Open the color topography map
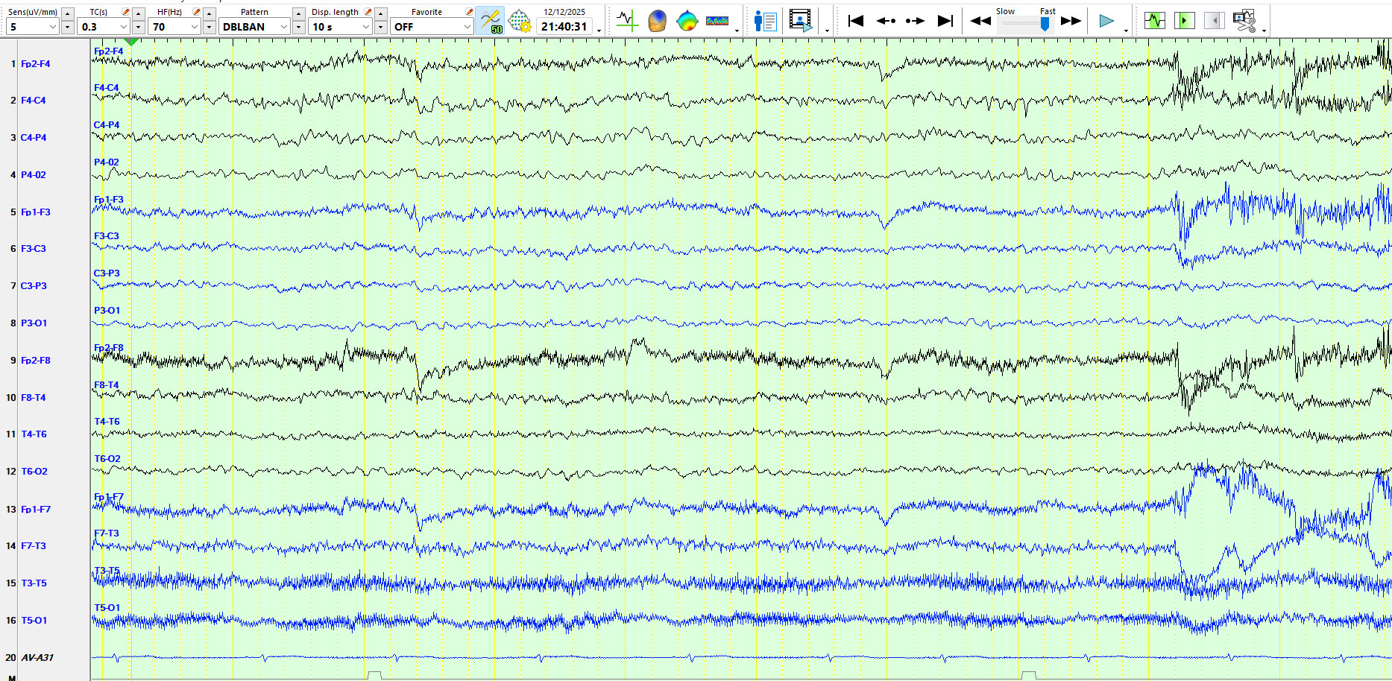 687,21
